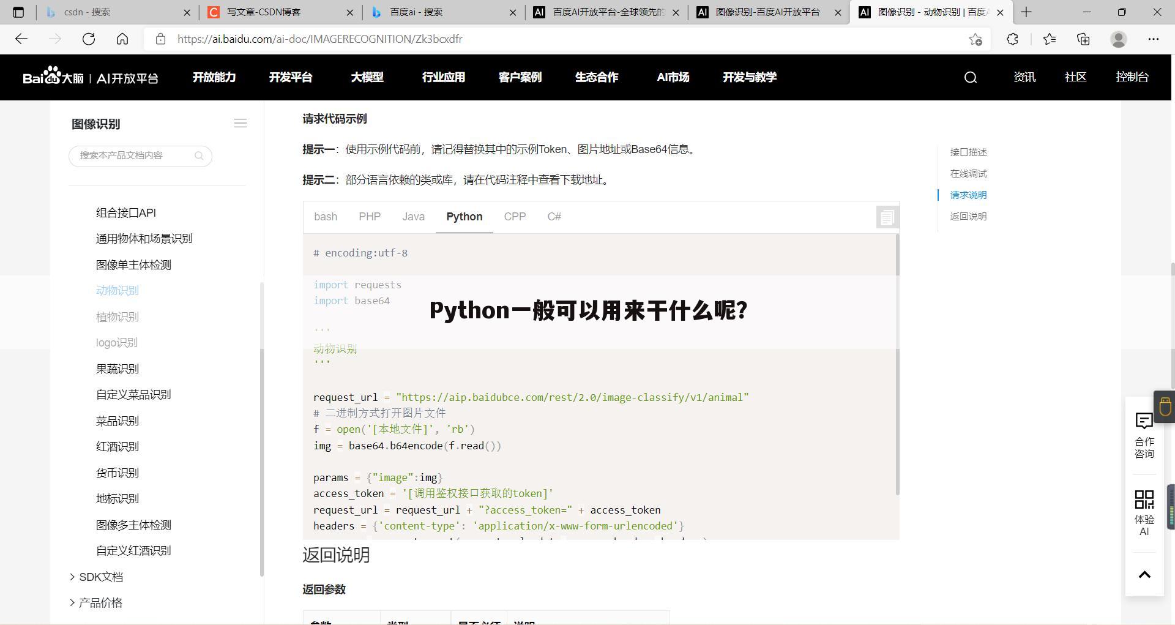Select the CPP code tab

(515, 217)
